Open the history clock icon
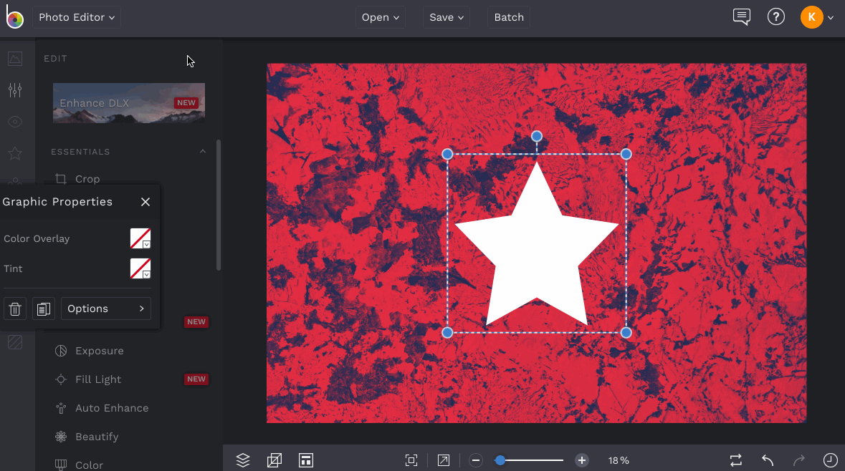Image resolution: width=845 pixels, height=471 pixels. 831,460
